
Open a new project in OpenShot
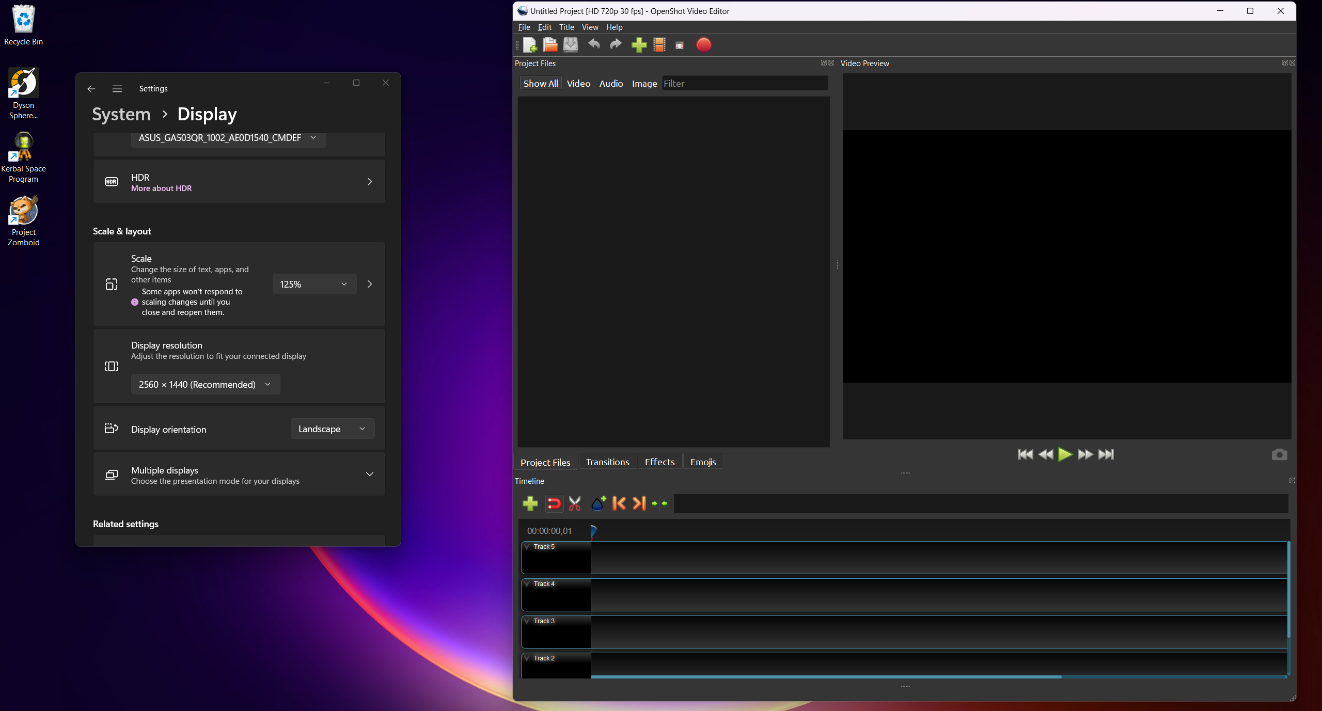coord(530,45)
